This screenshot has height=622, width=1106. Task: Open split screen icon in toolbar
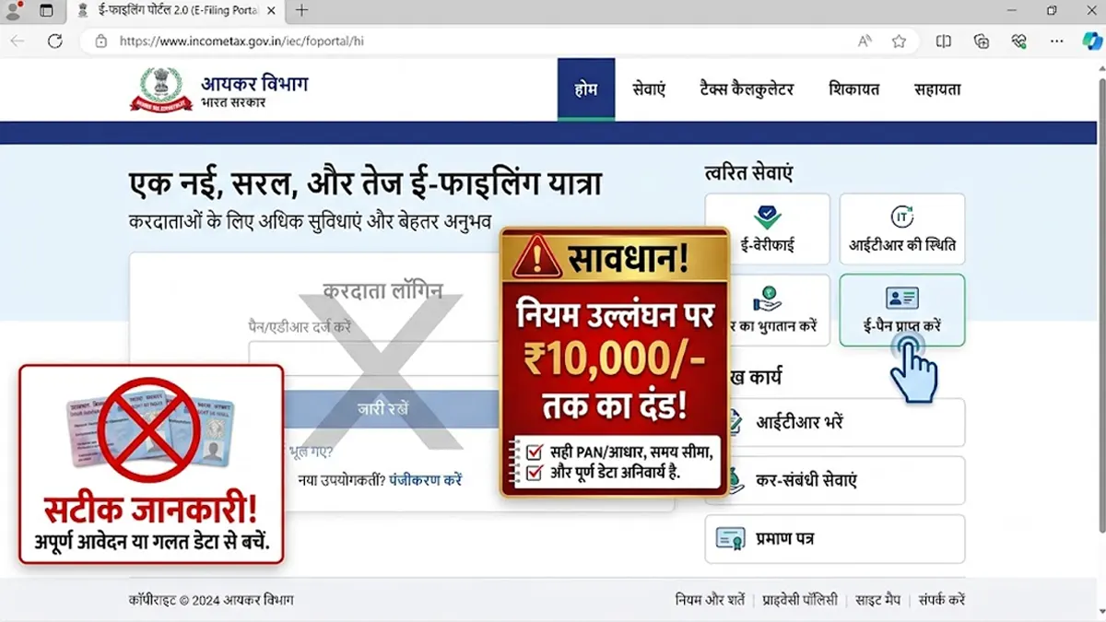click(x=944, y=41)
